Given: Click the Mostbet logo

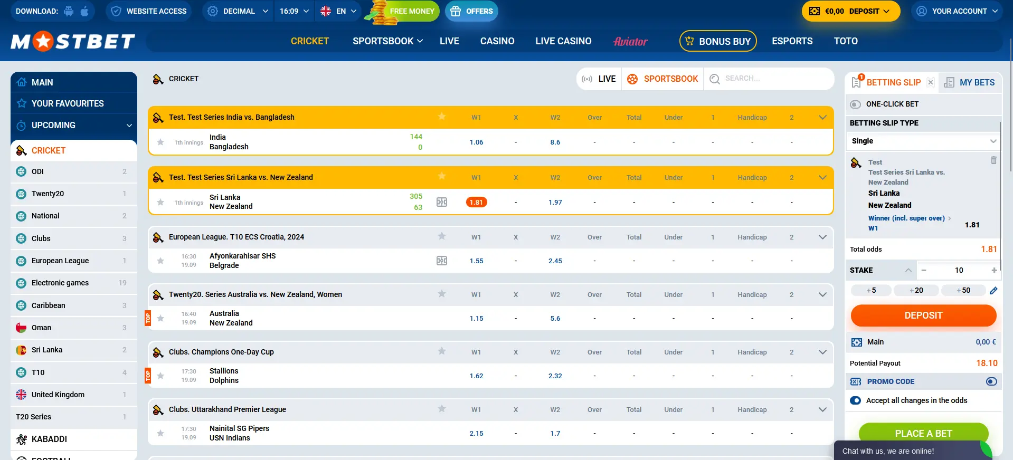Looking at the screenshot, I should [x=73, y=41].
